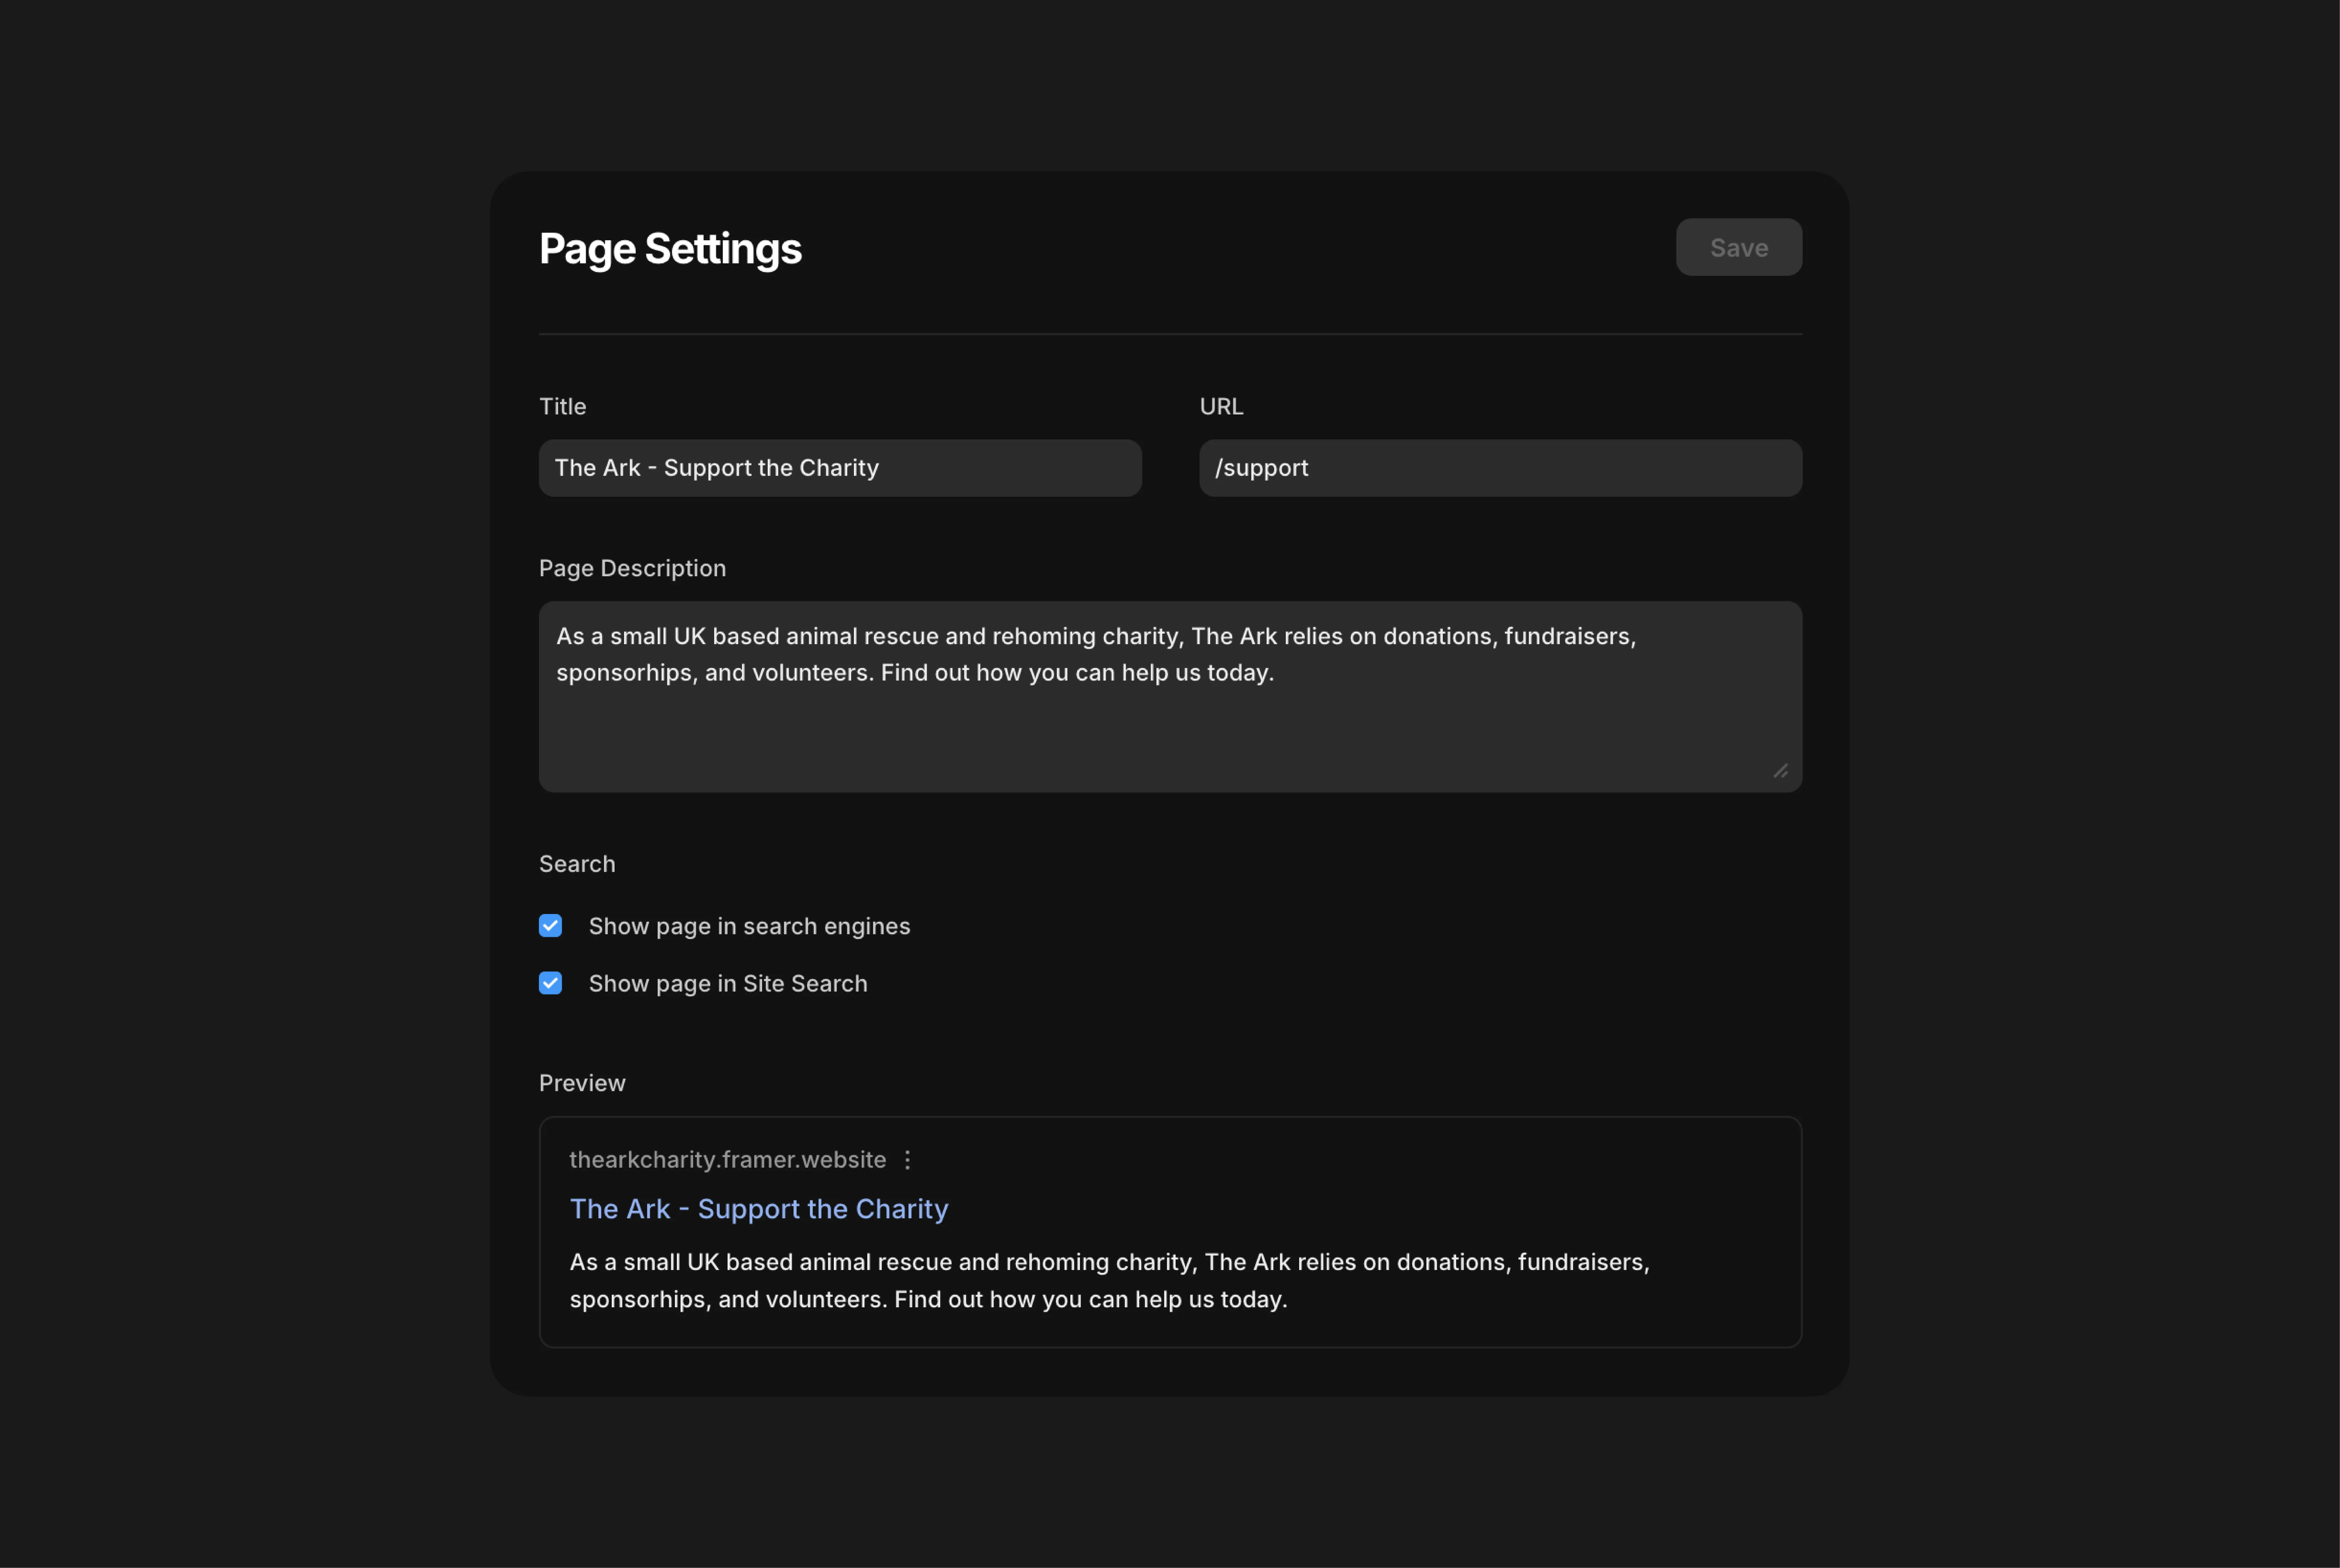Click the Title field label
This screenshot has height=1568, width=2340.
click(x=562, y=406)
